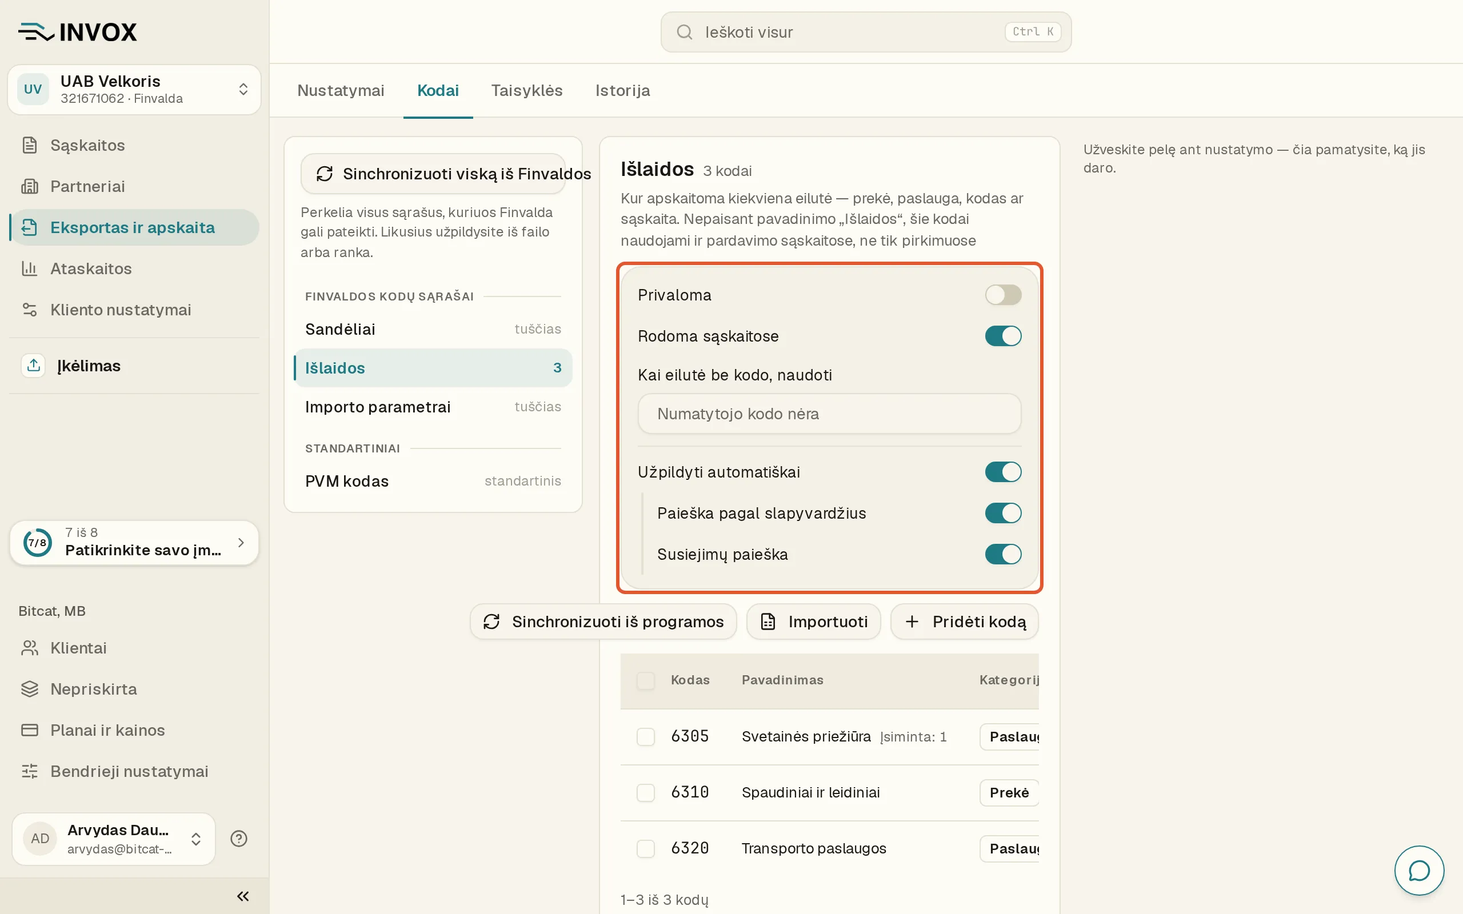Open the Istorija tab

click(623, 91)
